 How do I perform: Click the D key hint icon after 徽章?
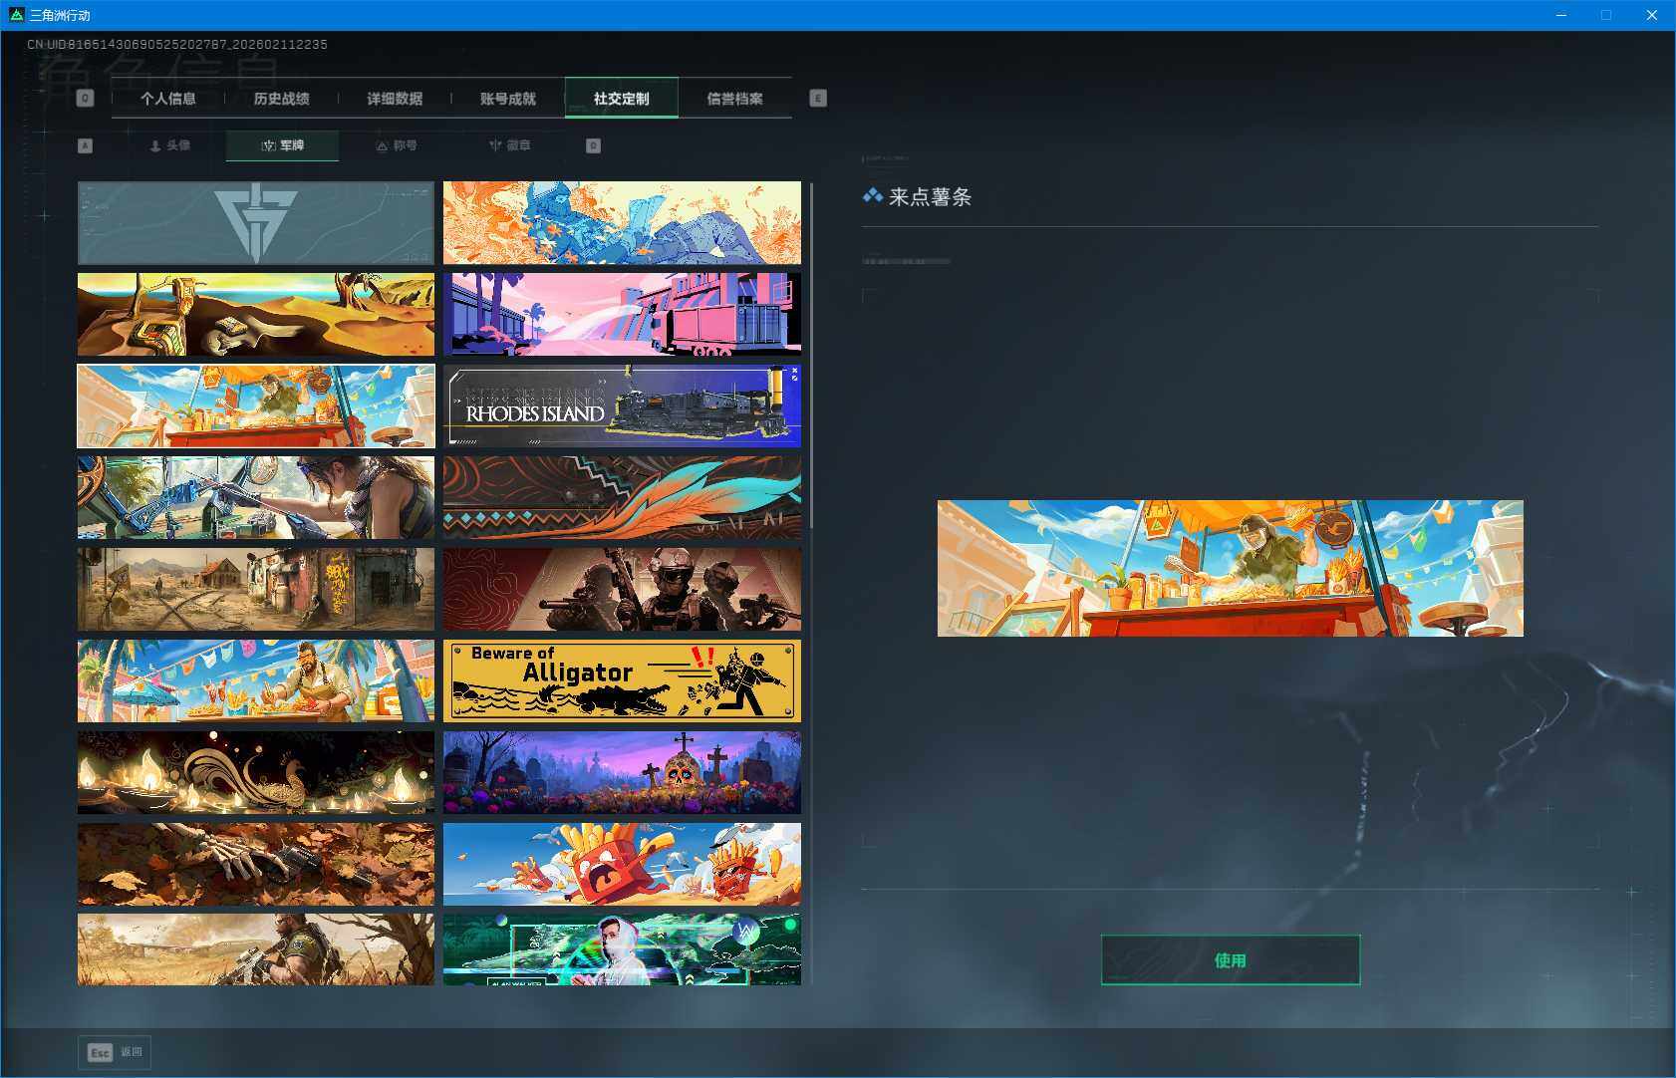(x=593, y=145)
